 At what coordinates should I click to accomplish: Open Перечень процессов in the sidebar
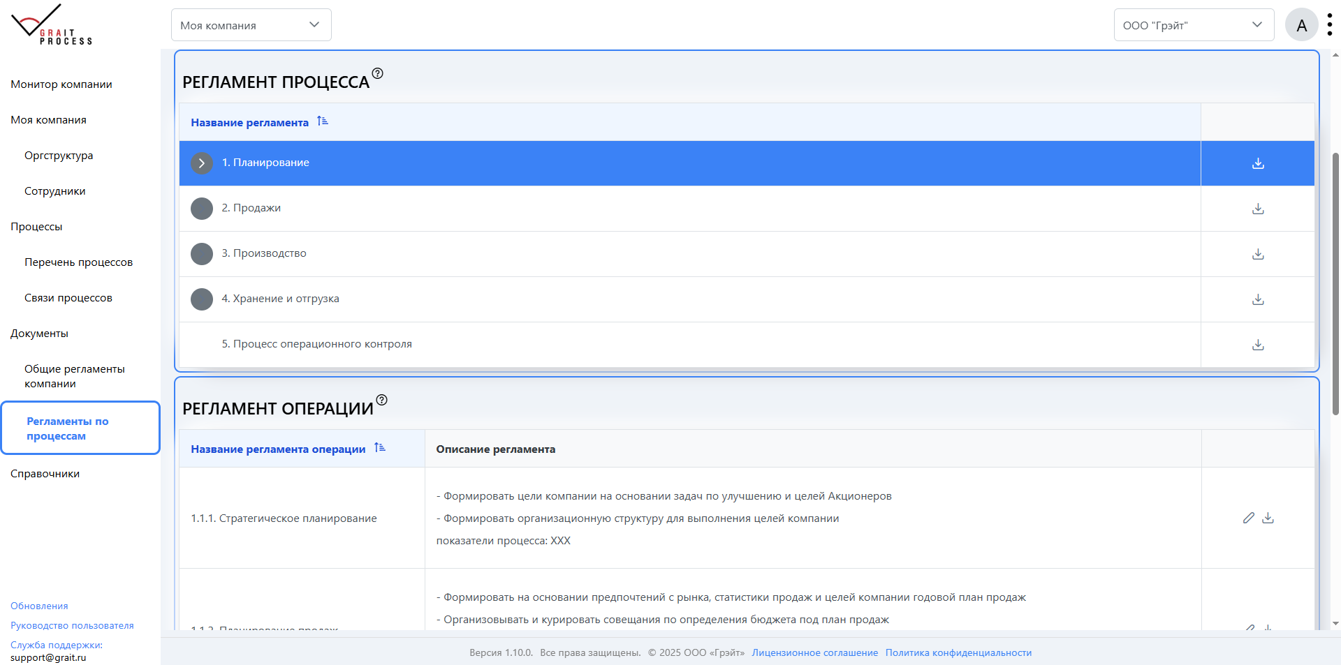pyautogui.click(x=78, y=262)
